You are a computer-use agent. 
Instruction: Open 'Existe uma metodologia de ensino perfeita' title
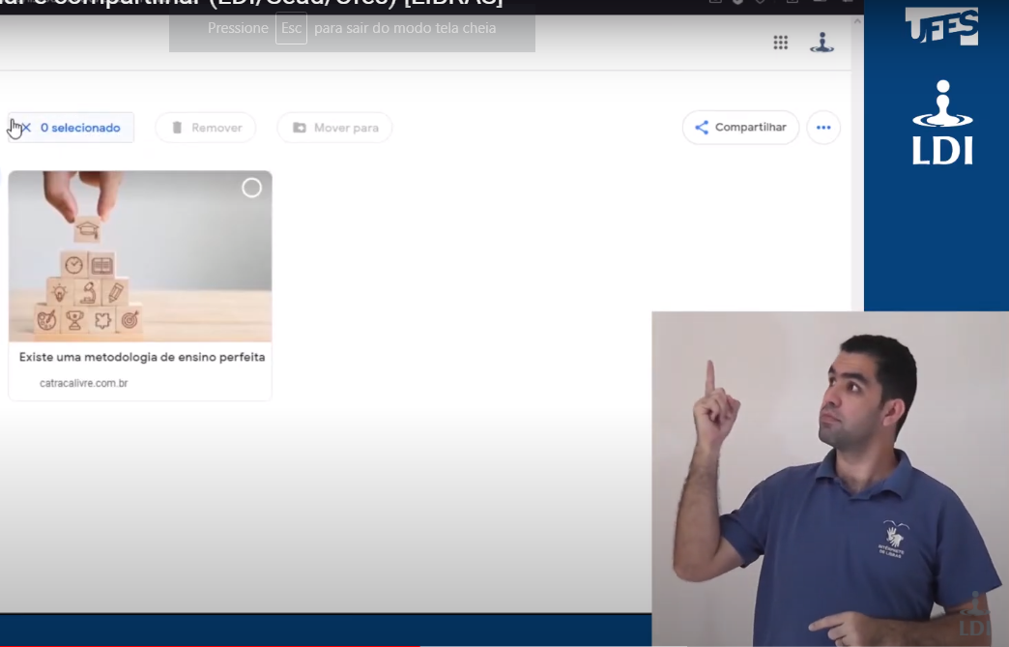(x=142, y=357)
